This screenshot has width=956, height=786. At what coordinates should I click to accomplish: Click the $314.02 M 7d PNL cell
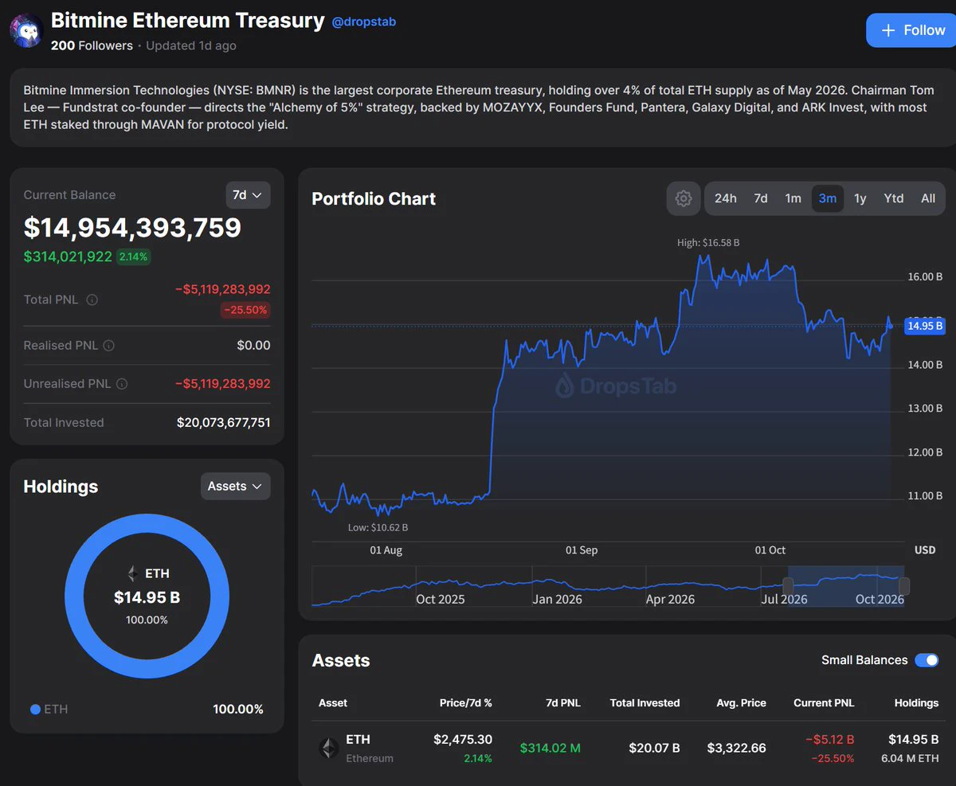point(550,748)
